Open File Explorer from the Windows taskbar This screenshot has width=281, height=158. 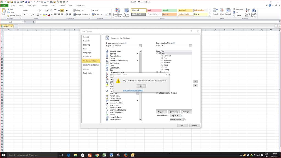pyautogui.click(x=75, y=155)
